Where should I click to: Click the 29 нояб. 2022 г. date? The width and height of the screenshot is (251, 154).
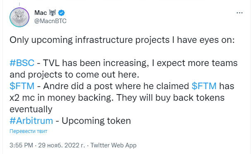[x=62, y=145]
